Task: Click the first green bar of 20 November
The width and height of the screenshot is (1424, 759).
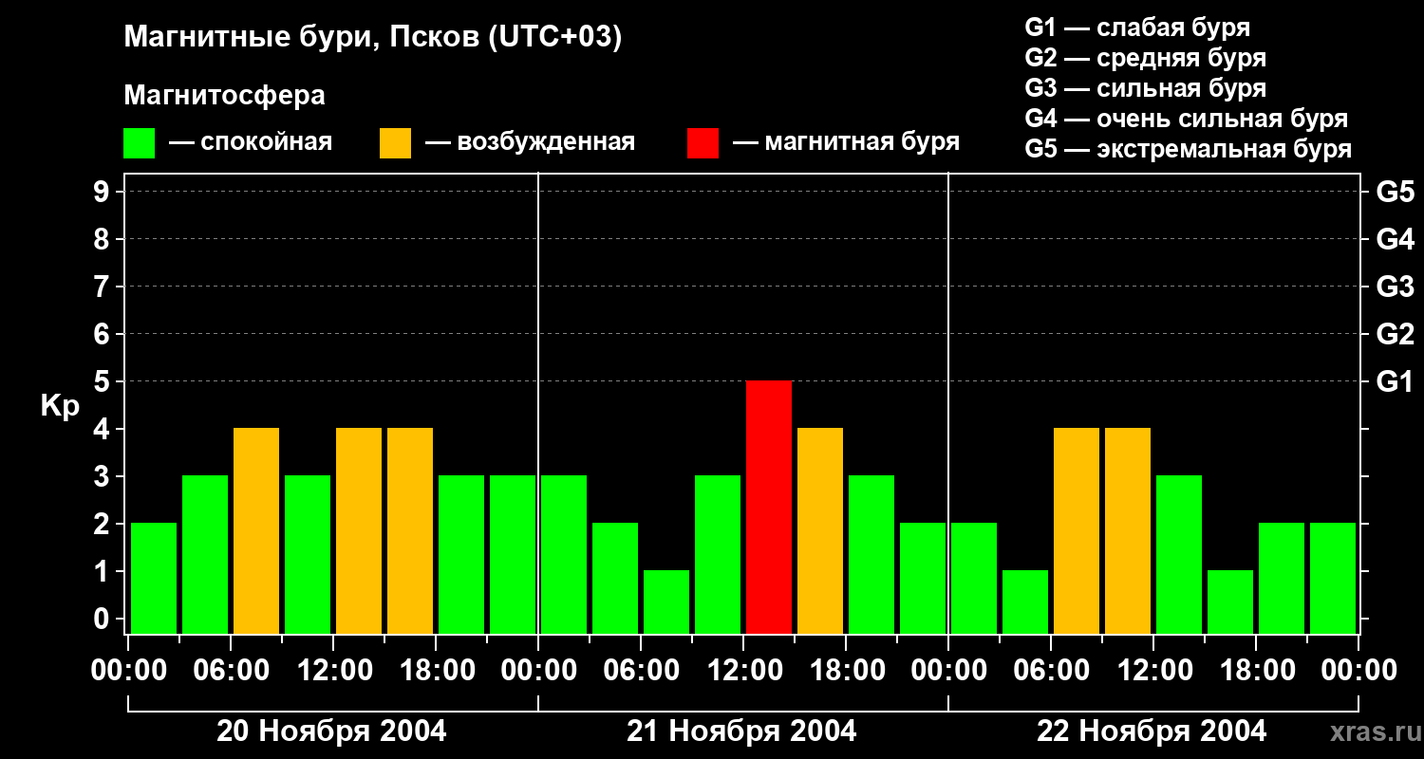Action: (x=154, y=578)
